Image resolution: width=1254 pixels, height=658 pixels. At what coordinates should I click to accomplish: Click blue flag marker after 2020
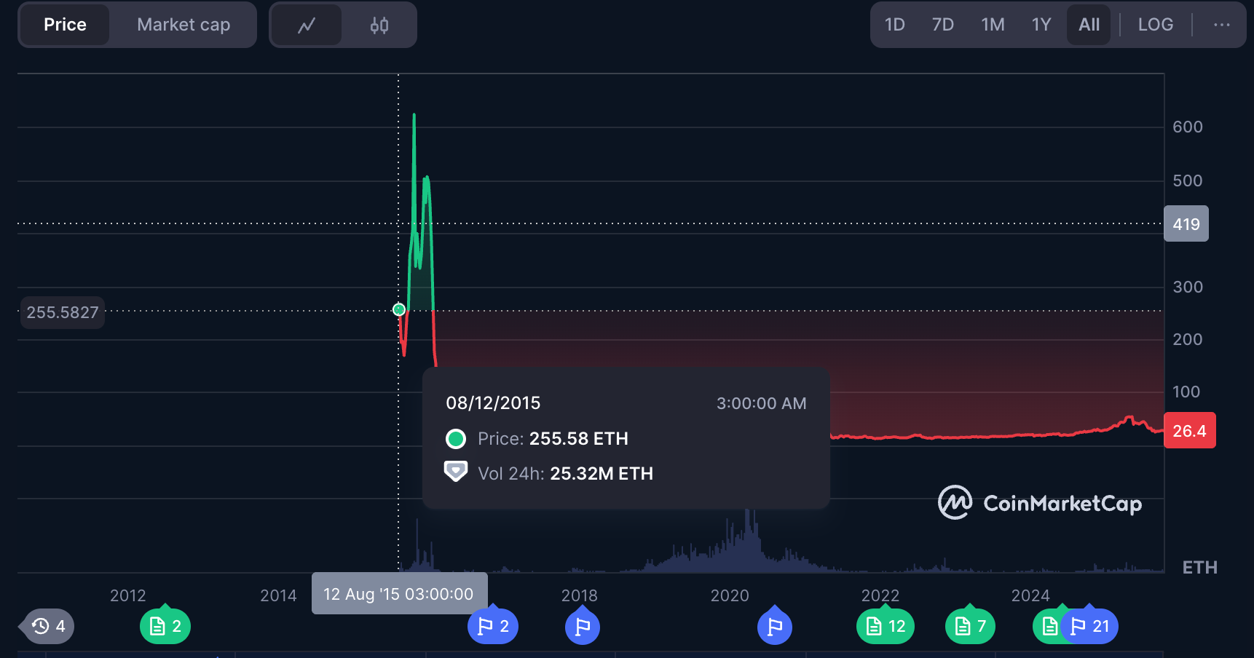point(775,627)
